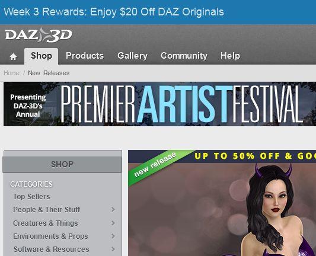
Task: Open the Gallery menu
Action: tap(132, 56)
